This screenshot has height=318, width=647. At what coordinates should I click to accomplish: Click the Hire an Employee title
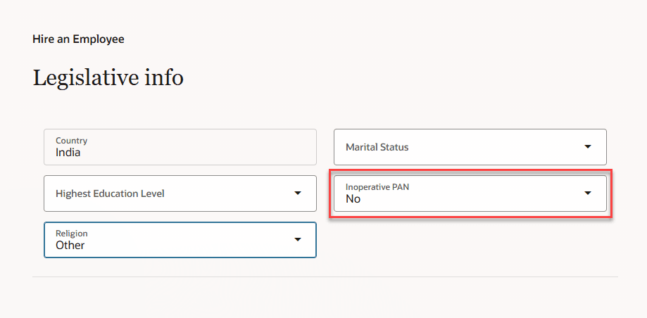coord(78,39)
